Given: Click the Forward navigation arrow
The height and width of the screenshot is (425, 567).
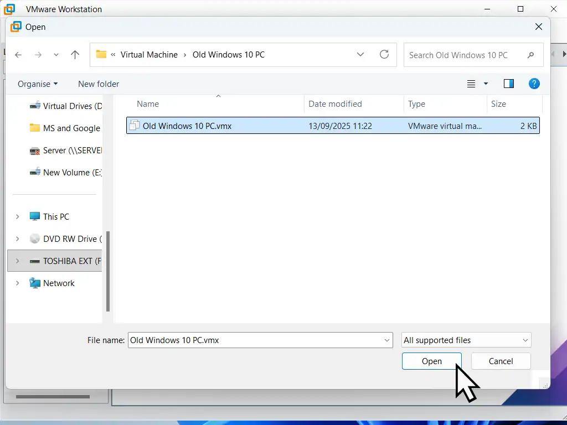Looking at the screenshot, I should click(x=38, y=55).
